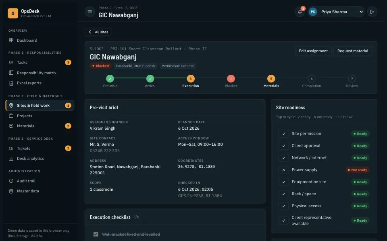Click the Request material button
The height and width of the screenshot is (241, 387).
353,51
